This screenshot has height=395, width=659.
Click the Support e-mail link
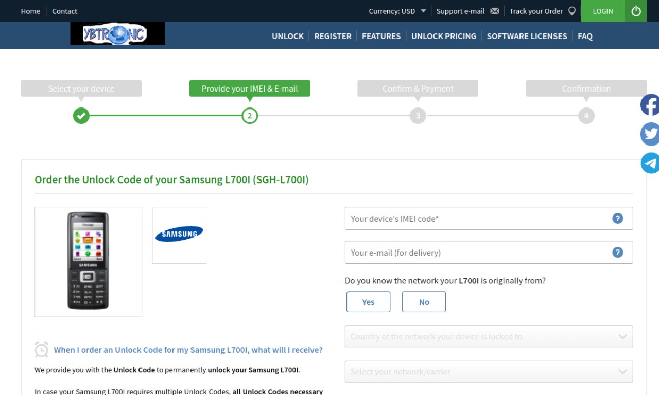[x=460, y=11]
